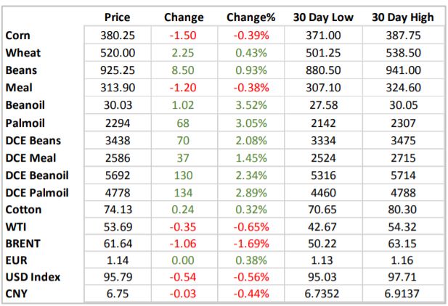Select Meal change percent -0.38%
Image resolution: width=448 pixels, height=306 pixels.
(x=249, y=88)
